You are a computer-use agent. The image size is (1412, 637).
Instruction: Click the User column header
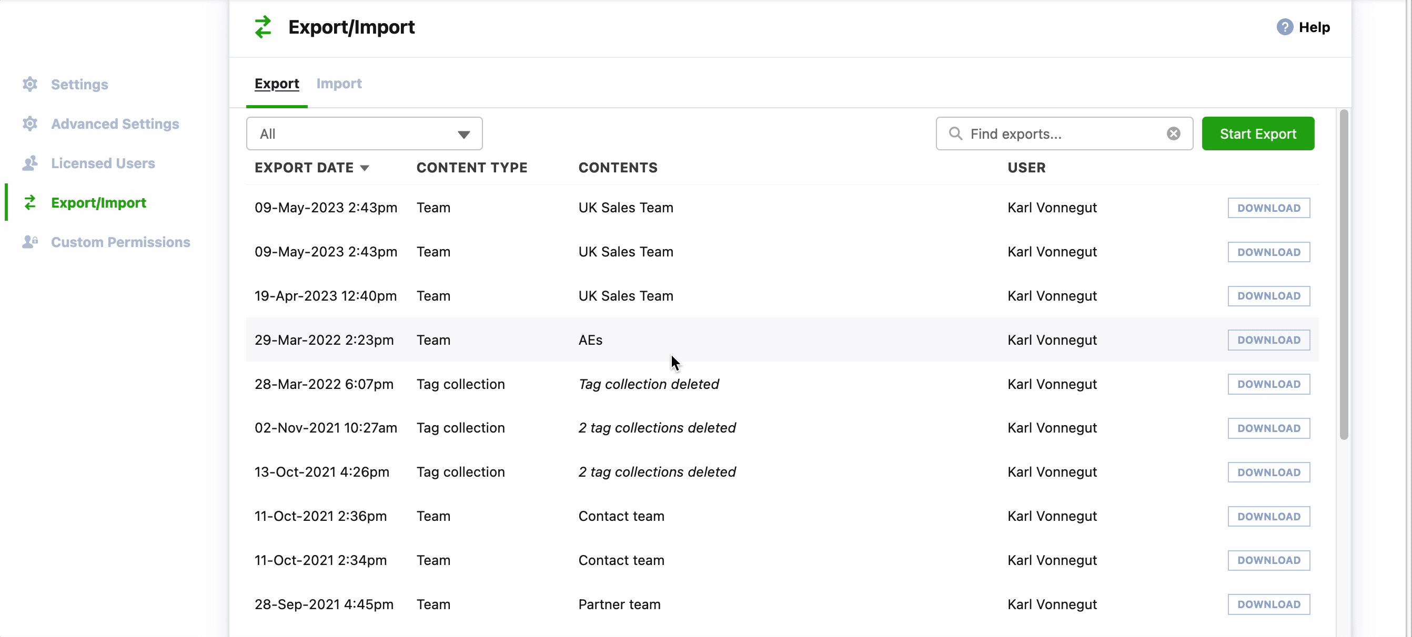coord(1026,168)
